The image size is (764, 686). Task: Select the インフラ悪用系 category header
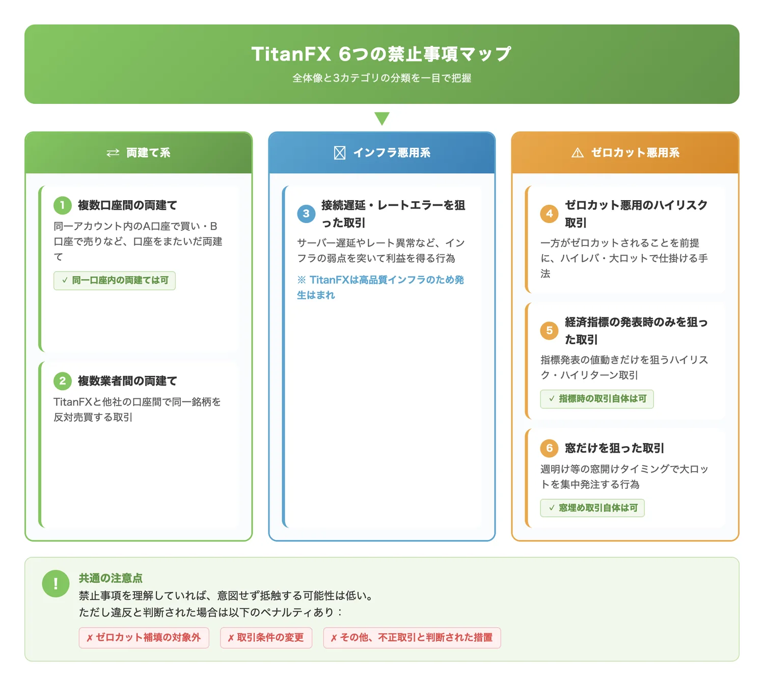click(x=382, y=153)
